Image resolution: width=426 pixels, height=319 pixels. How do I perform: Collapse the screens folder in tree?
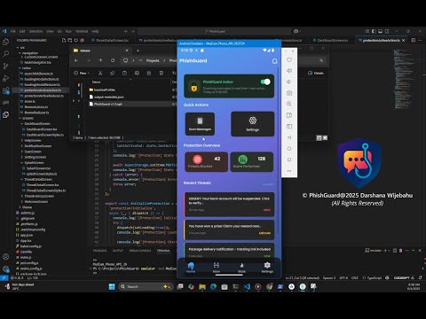pyautogui.click(x=27, y=118)
